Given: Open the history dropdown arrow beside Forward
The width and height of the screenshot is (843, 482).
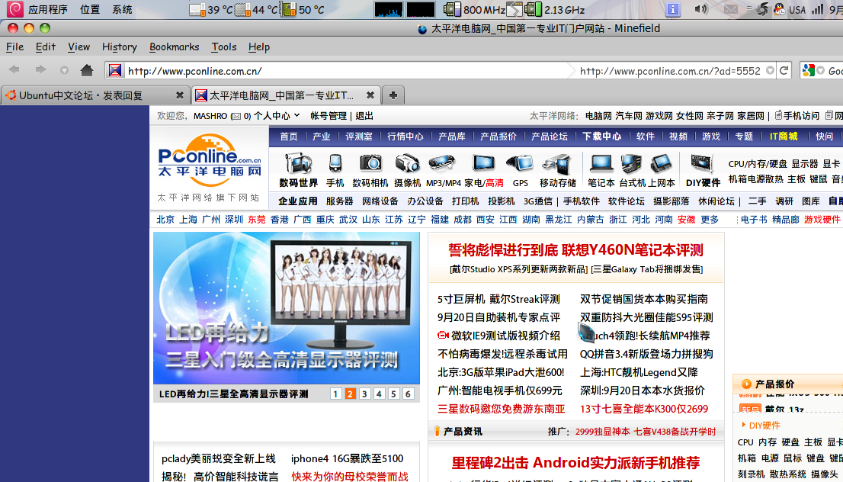Looking at the screenshot, I should 64,70.
